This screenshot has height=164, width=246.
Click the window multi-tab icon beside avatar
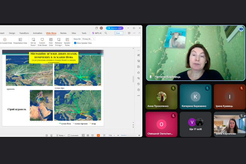click(96, 28)
